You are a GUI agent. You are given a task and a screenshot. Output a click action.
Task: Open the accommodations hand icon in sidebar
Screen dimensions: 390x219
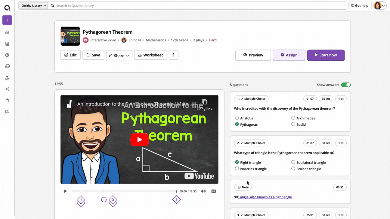[x=7, y=78]
